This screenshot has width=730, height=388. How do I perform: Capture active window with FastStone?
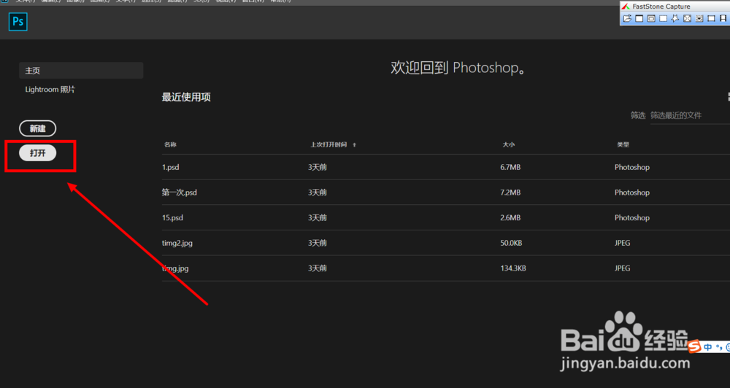pos(639,19)
